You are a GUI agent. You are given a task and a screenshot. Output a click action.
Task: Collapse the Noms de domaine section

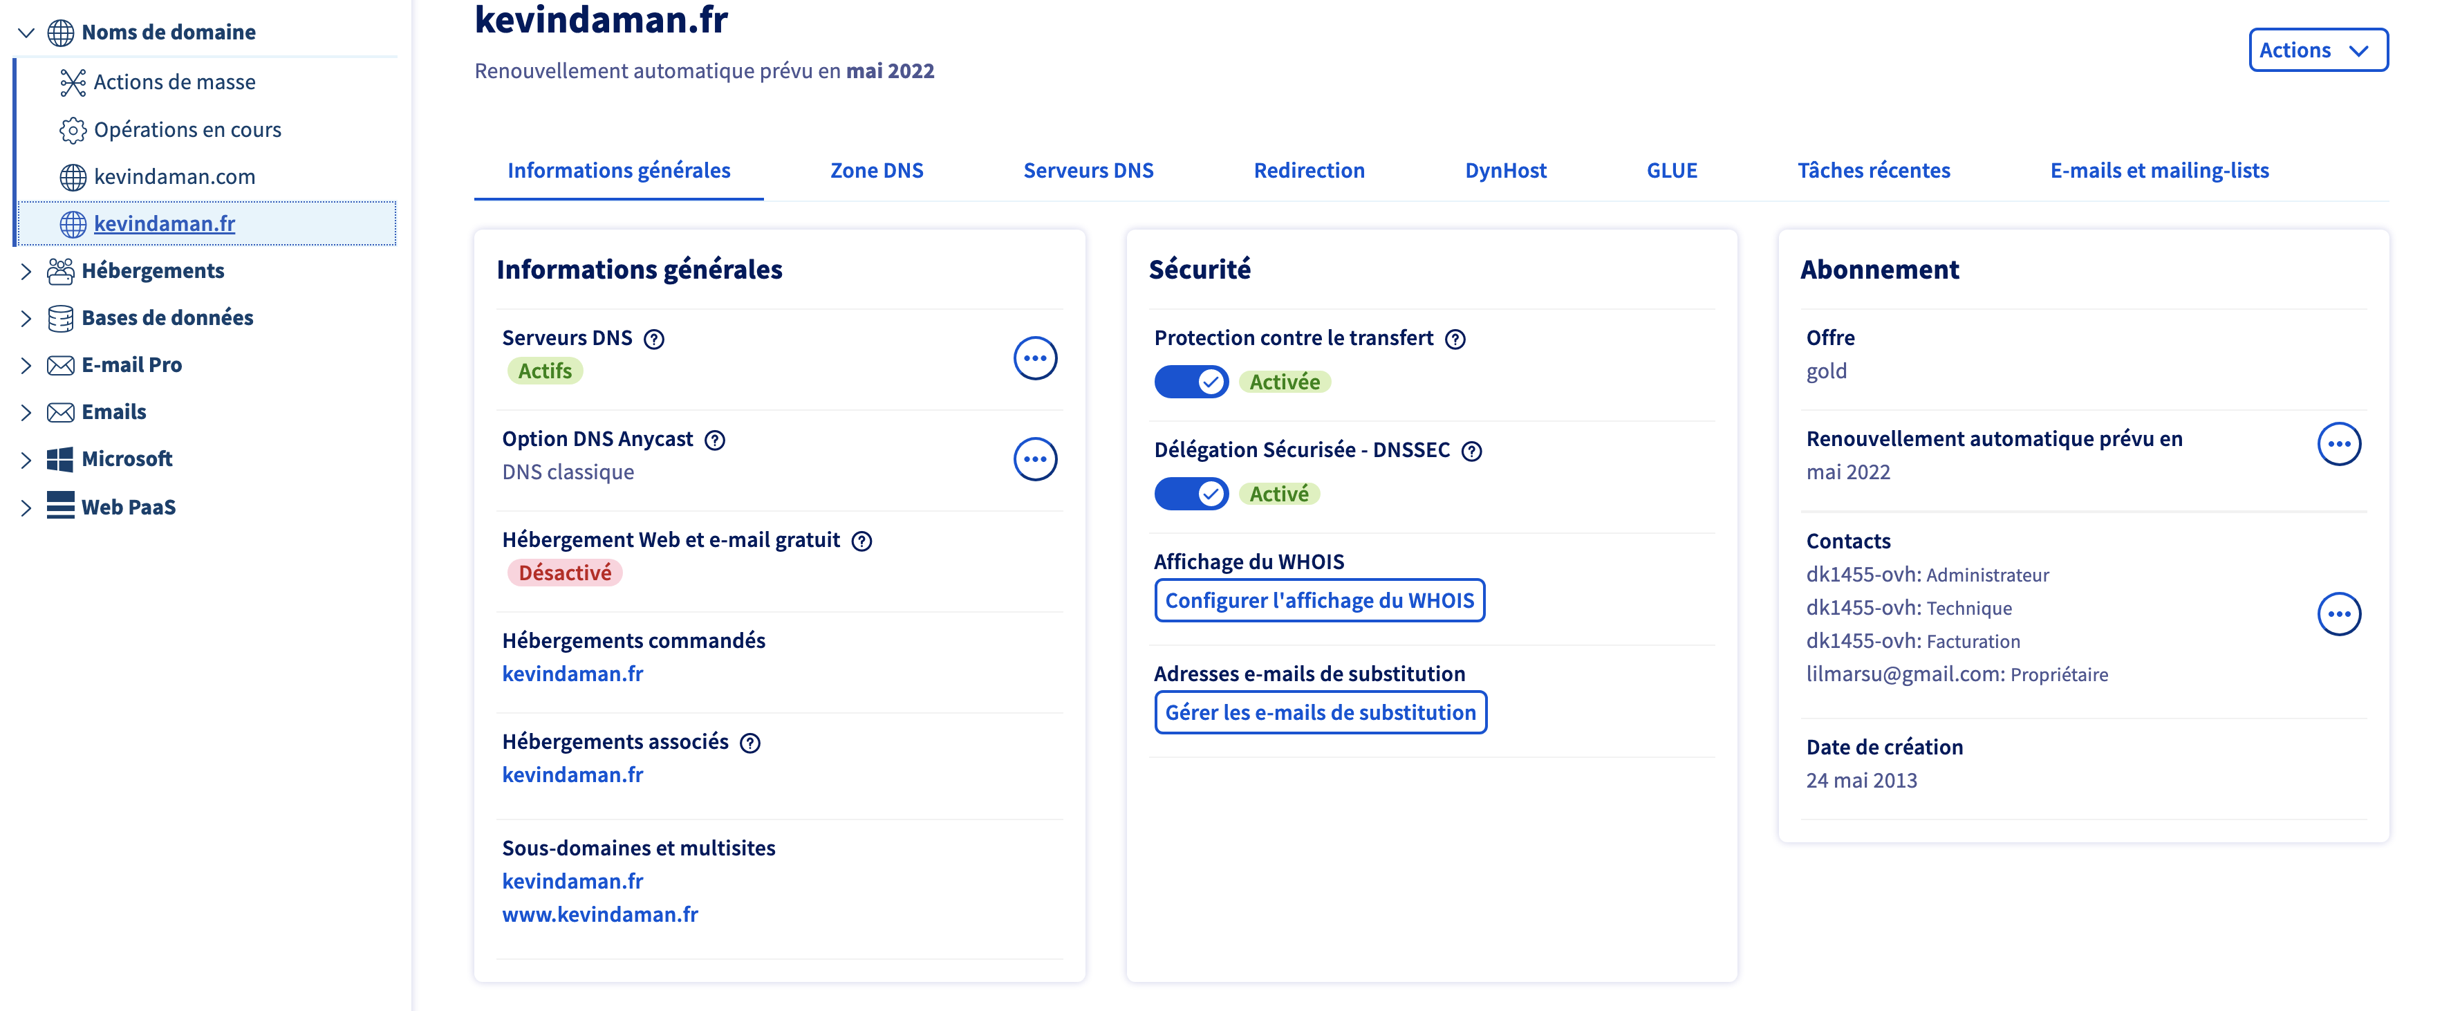click(x=26, y=33)
